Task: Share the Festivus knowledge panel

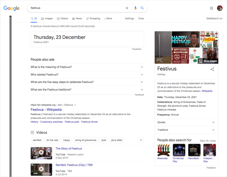Action: point(212,69)
